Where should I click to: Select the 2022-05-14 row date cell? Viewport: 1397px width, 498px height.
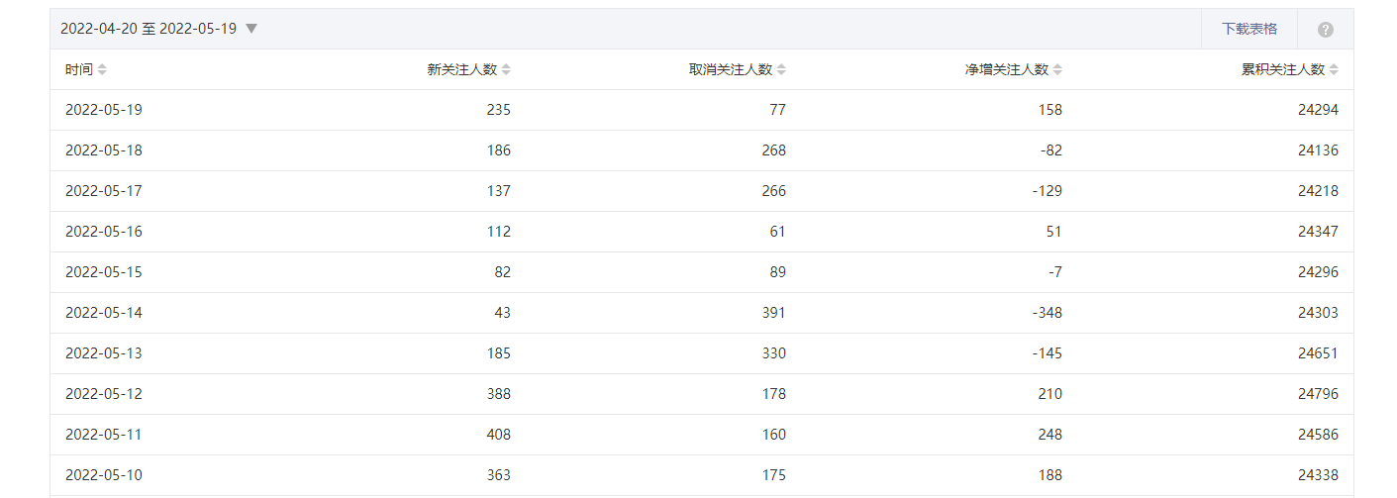click(x=104, y=313)
